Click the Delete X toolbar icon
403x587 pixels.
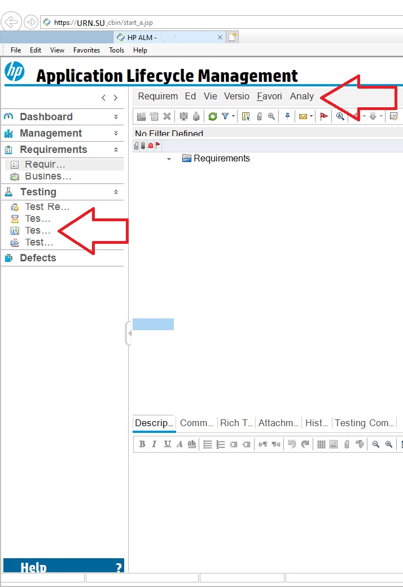[x=167, y=116]
